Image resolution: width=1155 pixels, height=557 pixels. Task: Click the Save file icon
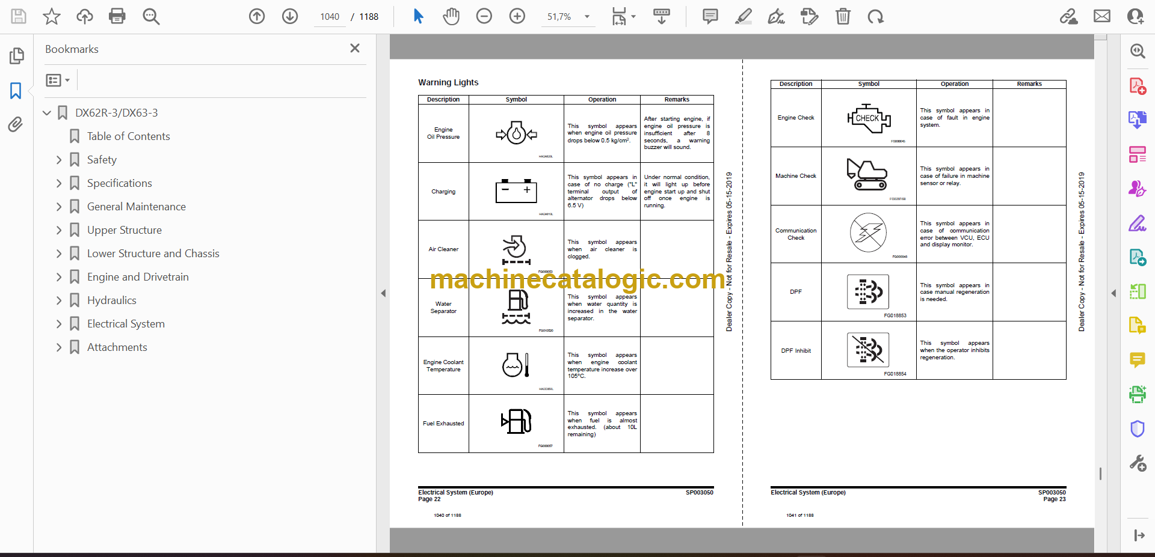19,16
